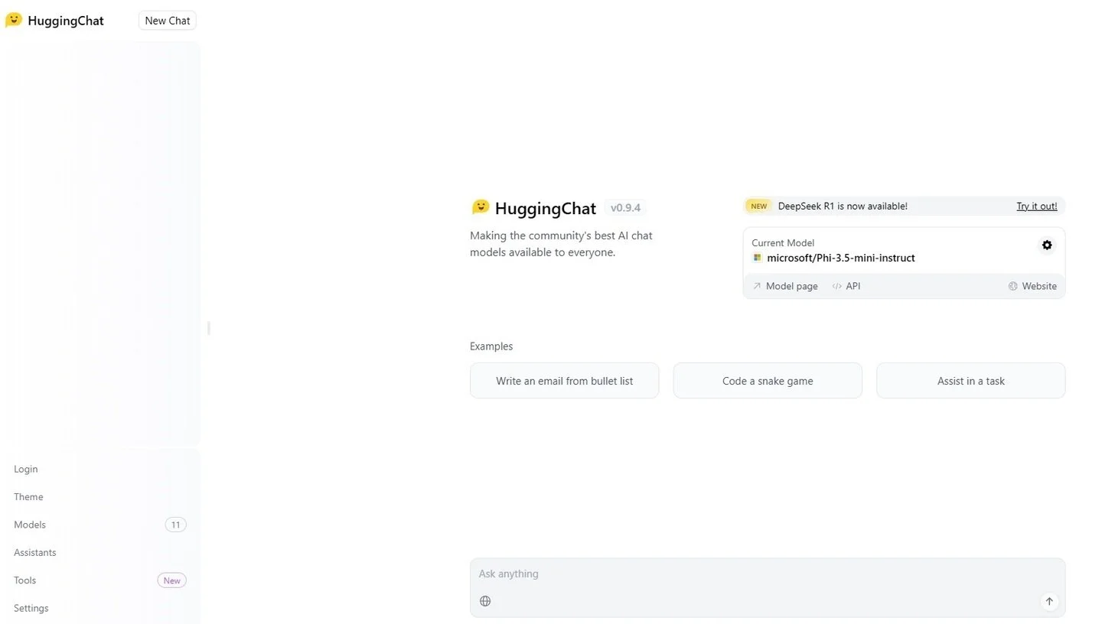The height and width of the screenshot is (624, 1102).
Task: Click the New badge next to Tools
Action: 171,580
